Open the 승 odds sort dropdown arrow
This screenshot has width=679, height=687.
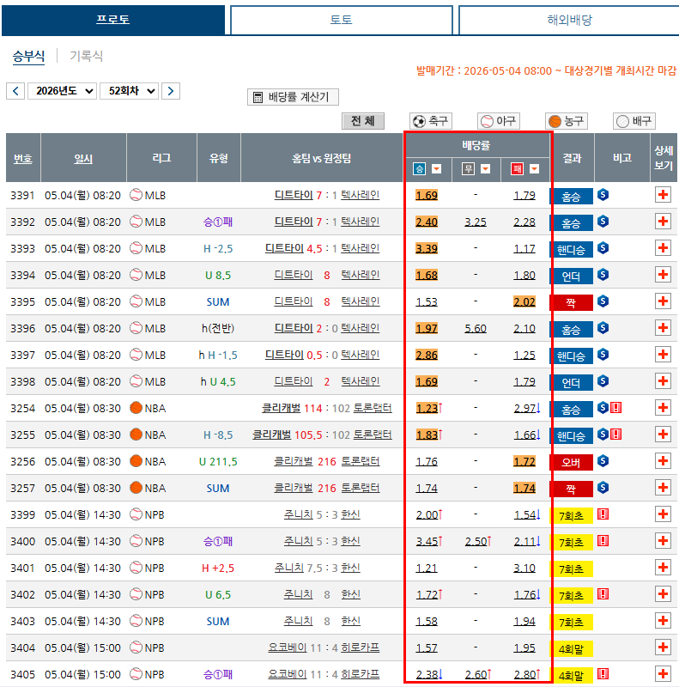[x=437, y=169]
